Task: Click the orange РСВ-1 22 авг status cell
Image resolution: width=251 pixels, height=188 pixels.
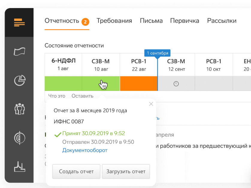Action: [x=138, y=84]
